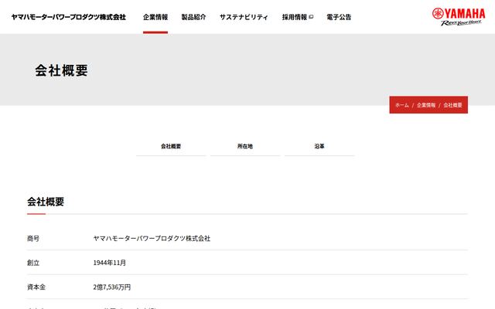Click the 資本金 row label
The height and width of the screenshot is (309, 495).
(x=36, y=287)
